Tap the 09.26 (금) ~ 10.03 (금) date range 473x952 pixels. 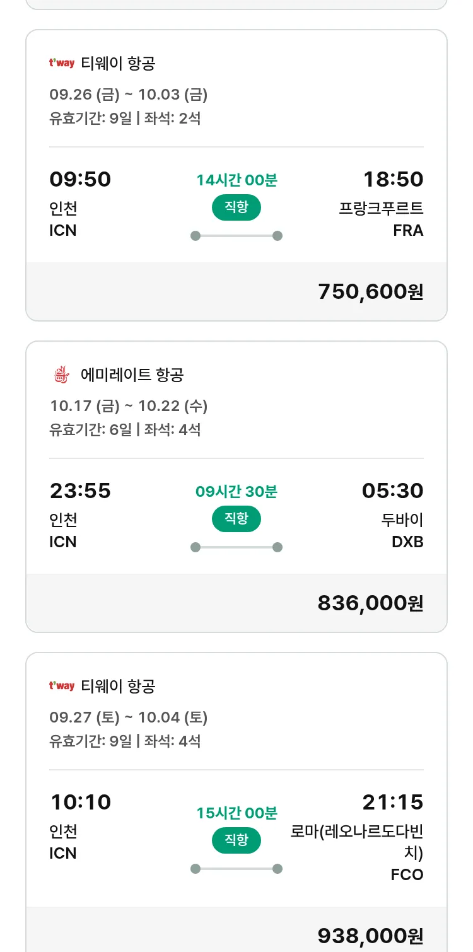[x=129, y=95]
